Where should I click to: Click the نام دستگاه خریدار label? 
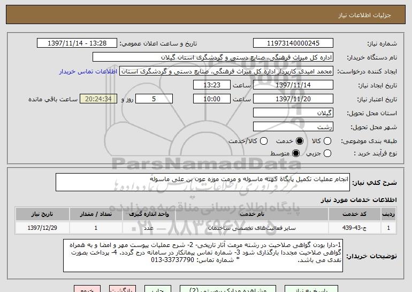(x=372, y=58)
